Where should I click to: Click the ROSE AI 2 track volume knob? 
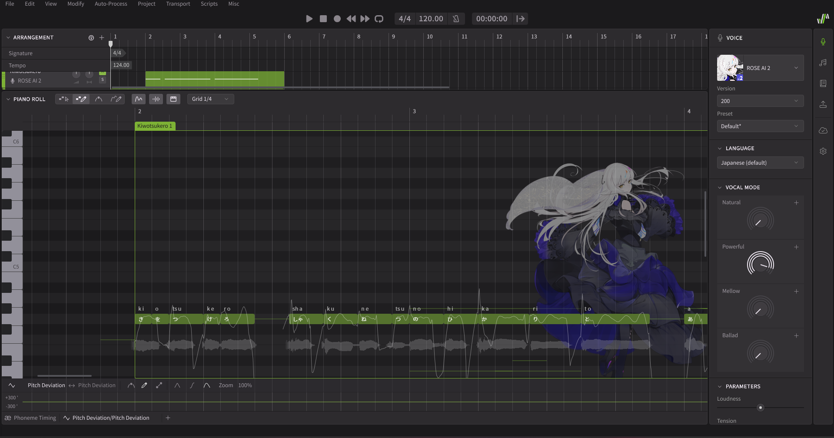[76, 74]
